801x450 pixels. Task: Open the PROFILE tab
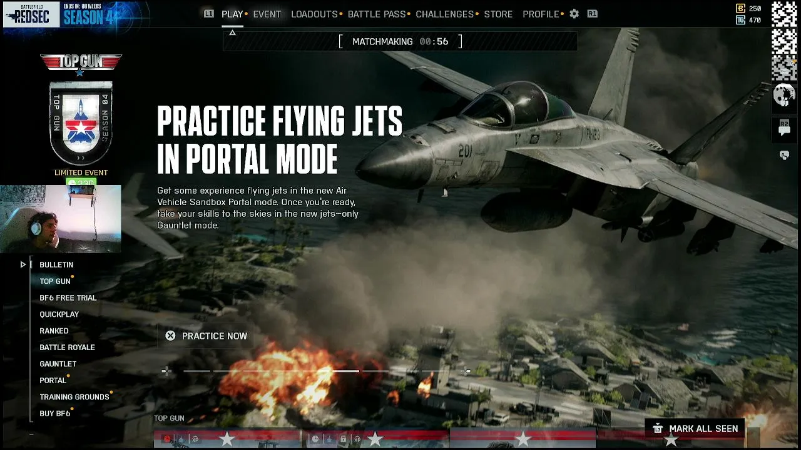pos(541,14)
